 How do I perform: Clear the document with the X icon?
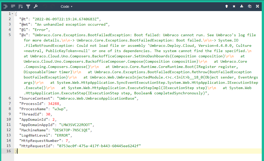pyautogui.click(x=234, y=7)
